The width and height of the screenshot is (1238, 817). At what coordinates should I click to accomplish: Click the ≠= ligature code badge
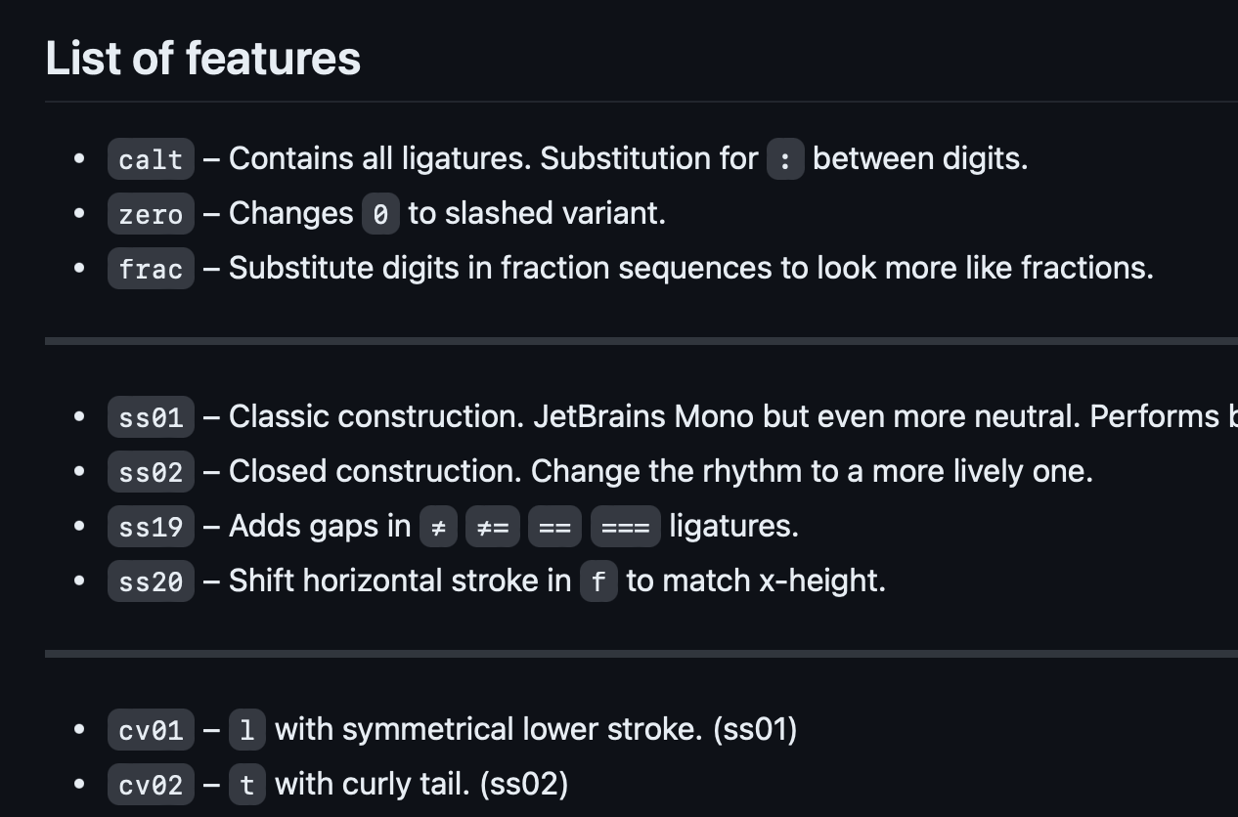[493, 527]
